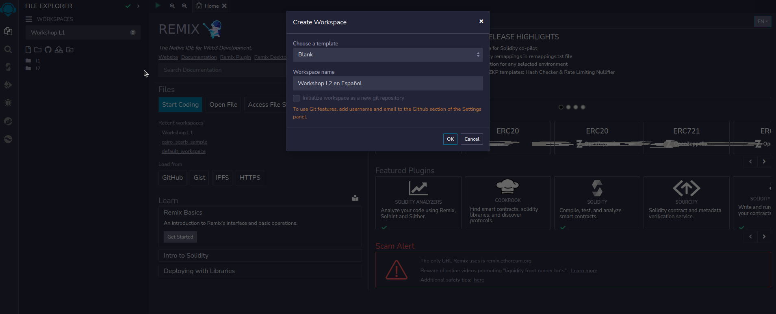Expand Deploying with Libraries tutorial
776x314 pixels.
260,271
